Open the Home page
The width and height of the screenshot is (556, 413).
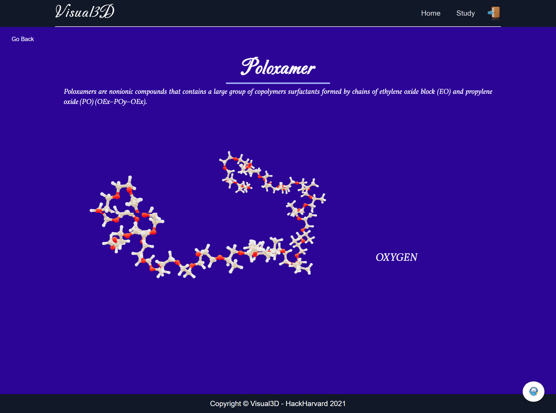click(431, 13)
